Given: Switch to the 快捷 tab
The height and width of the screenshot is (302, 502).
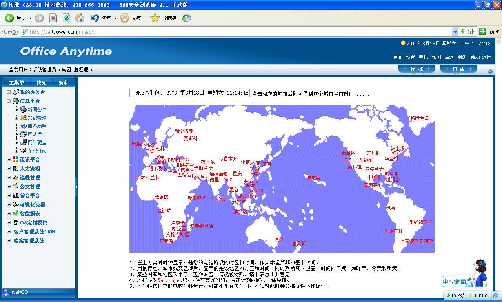Looking at the screenshot, I should point(41,82).
